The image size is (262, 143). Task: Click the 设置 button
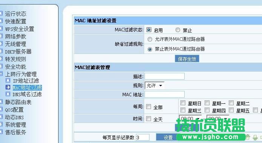click(168, 137)
